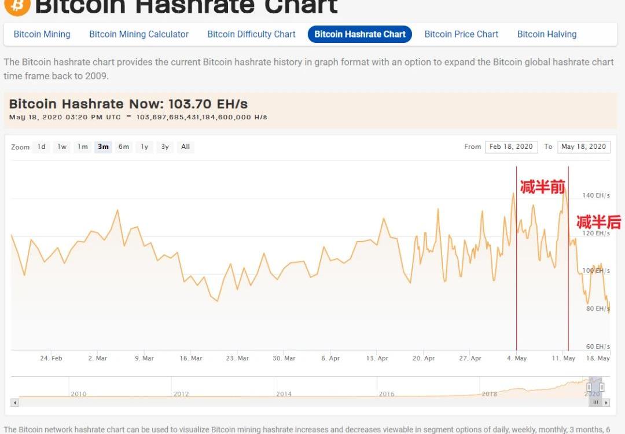
Task: Edit the From date field
Action: [x=511, y=147]
